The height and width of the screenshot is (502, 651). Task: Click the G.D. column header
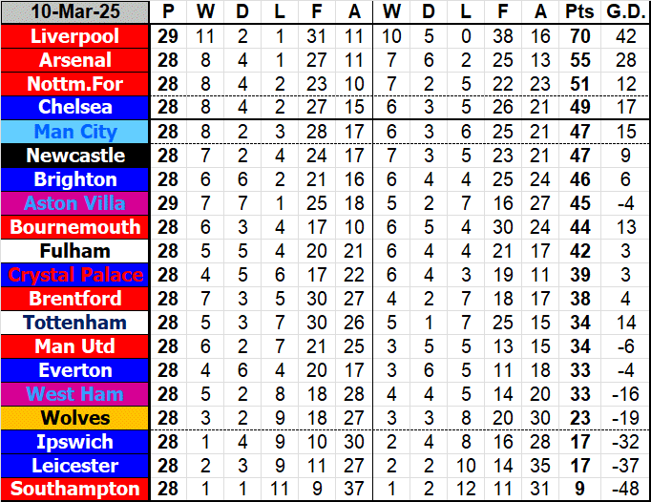pyautogui.click(x=623, y=12)
